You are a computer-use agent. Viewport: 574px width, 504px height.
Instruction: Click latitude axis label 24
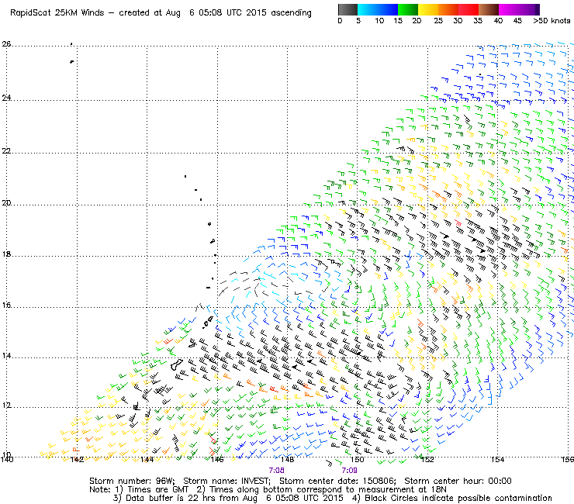click(6, 98)
